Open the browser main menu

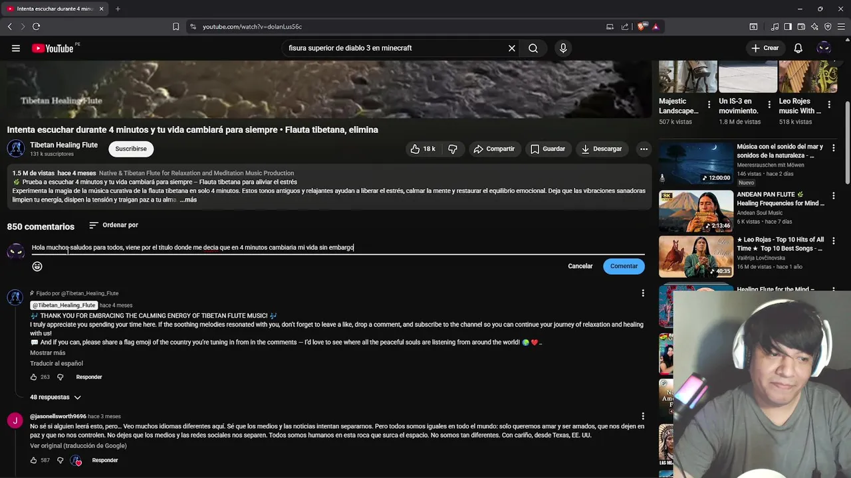[x=841, y=27]
